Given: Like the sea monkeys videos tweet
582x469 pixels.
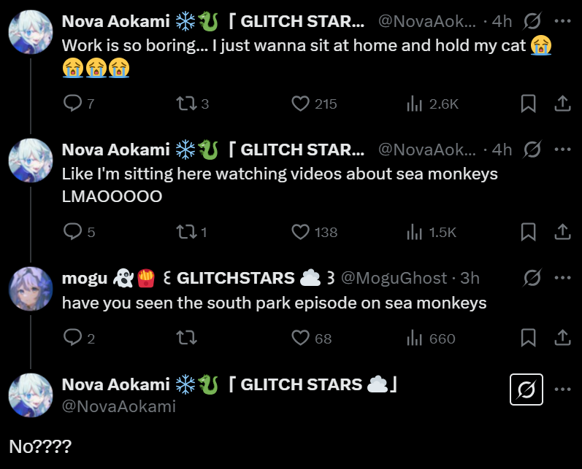Looking at the screenshot, I should (x=301, y=232).
